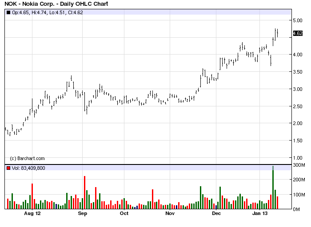
Task: Click the 100M volume axis label
Action: (x=299, y=195)
